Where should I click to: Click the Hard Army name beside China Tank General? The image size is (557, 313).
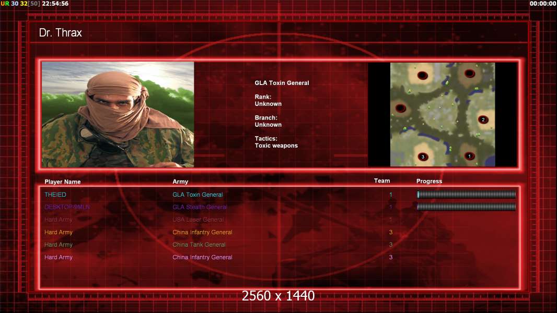tap(58, 245)
